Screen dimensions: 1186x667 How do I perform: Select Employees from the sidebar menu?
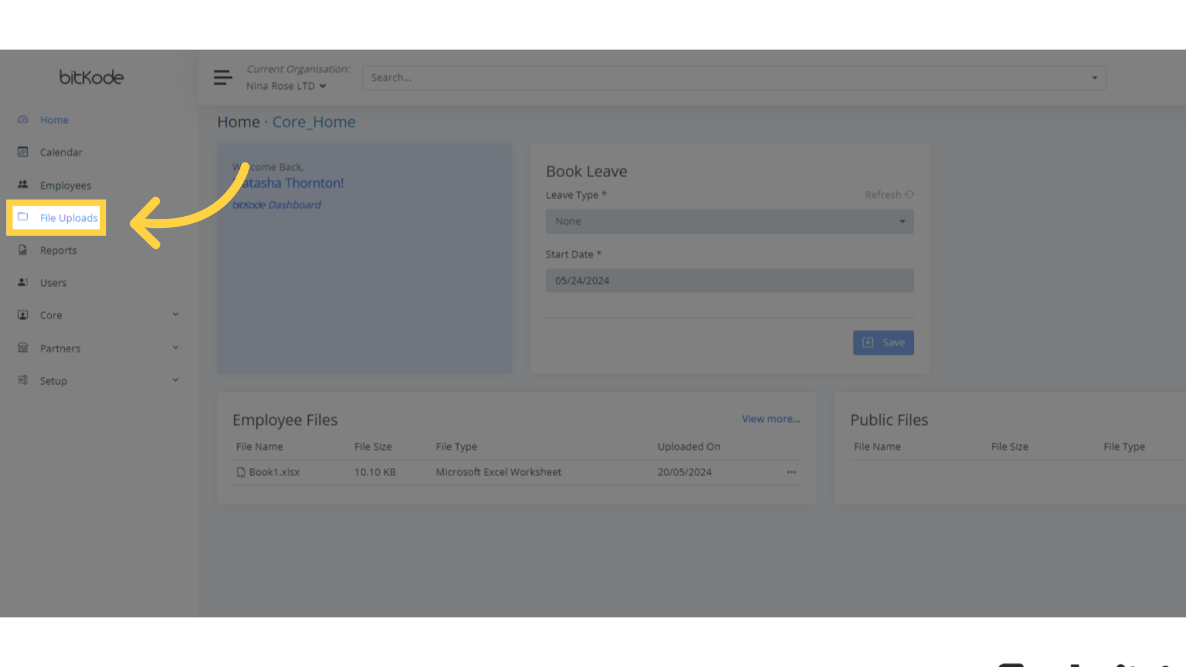click(x=65, y=185)
